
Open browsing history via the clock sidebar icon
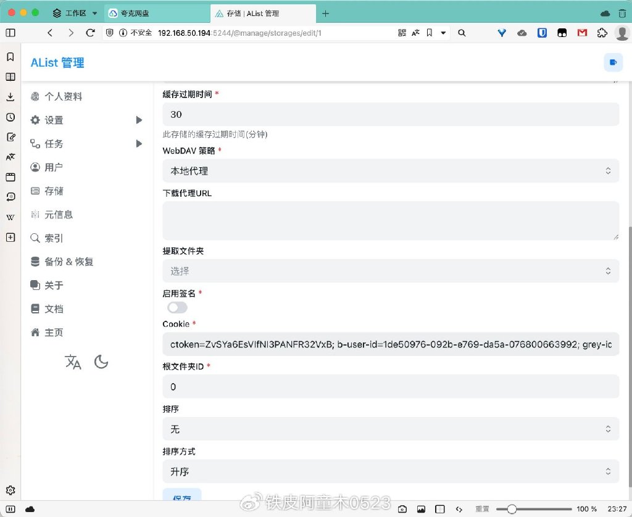[10, 117]
